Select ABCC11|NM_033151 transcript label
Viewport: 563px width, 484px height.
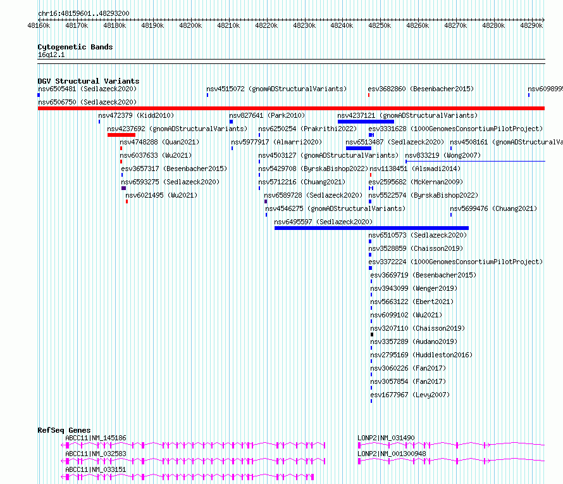click(x=96, y=469)
